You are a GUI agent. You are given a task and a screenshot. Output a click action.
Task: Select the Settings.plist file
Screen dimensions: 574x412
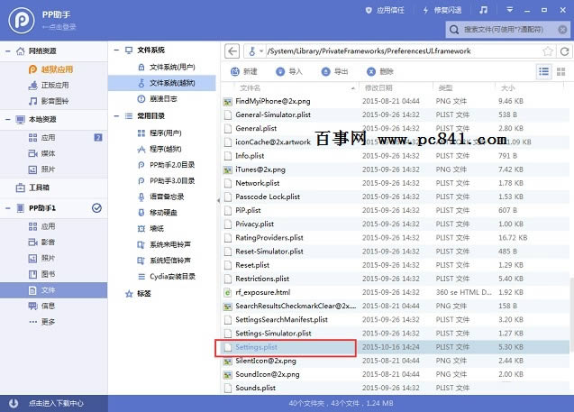point(396,347)
